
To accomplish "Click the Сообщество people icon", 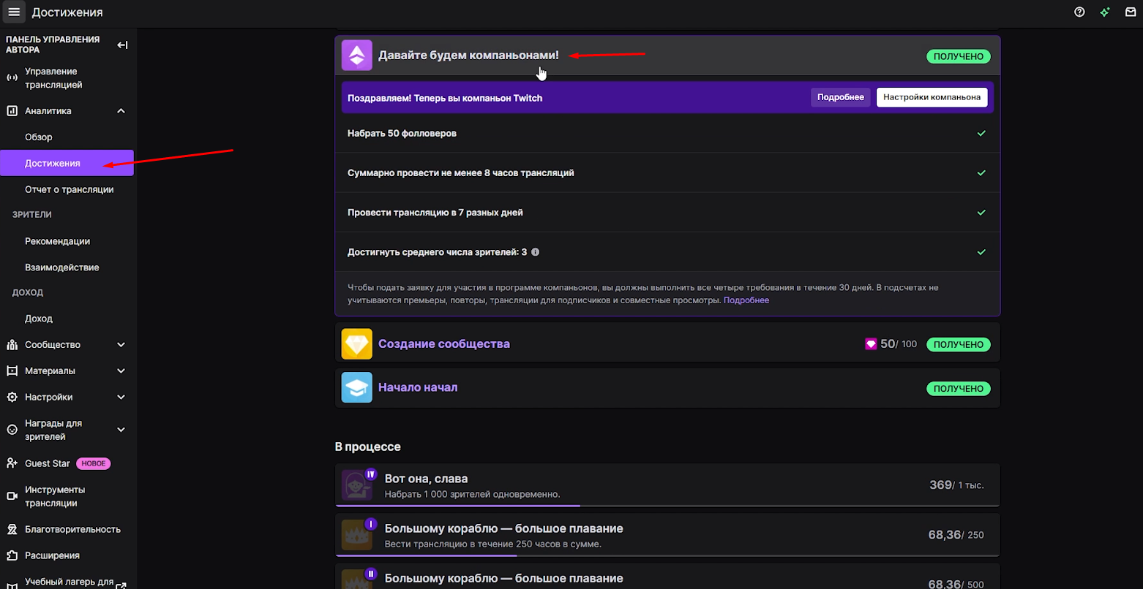I will (x=12, y=345).
